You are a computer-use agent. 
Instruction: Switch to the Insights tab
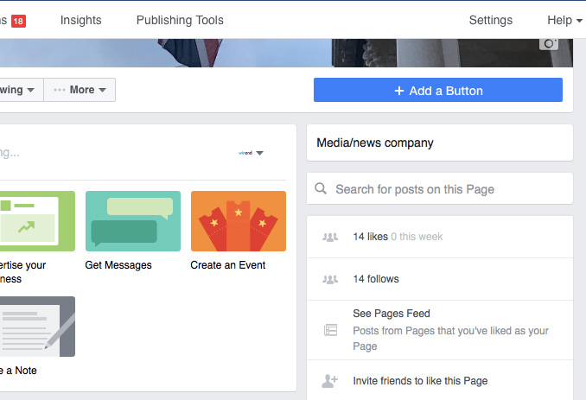(x=80, y=20)
